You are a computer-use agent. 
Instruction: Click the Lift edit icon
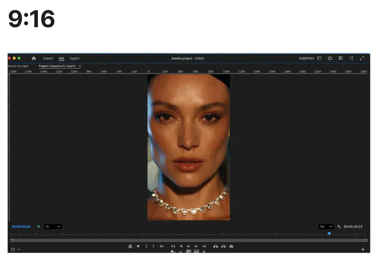tap(216, 246)
